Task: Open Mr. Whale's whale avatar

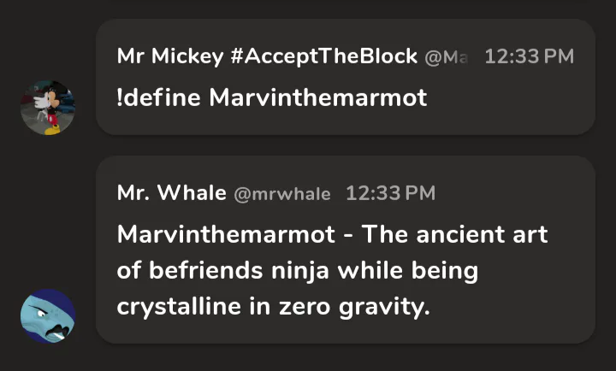Action: pos(47,315)
